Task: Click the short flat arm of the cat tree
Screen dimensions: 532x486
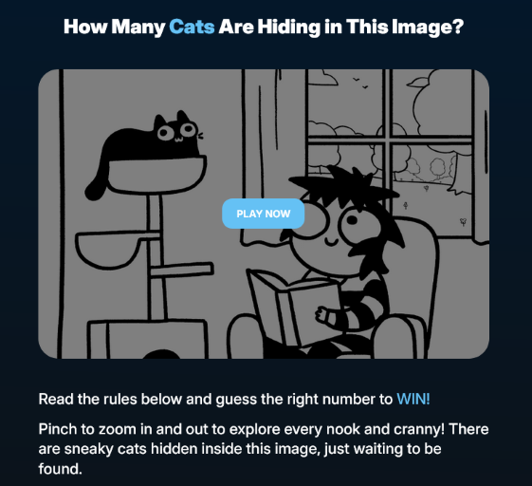Action: pyautogui.click(x=181, y=270)
